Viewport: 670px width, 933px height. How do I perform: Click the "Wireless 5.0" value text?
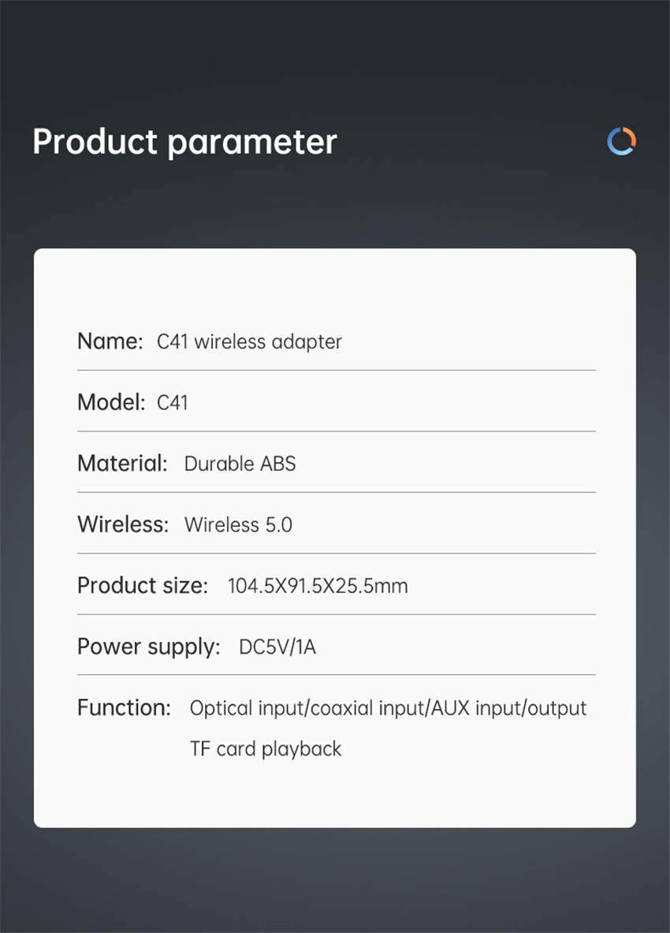pyautogui.click(x=238, y=524)
